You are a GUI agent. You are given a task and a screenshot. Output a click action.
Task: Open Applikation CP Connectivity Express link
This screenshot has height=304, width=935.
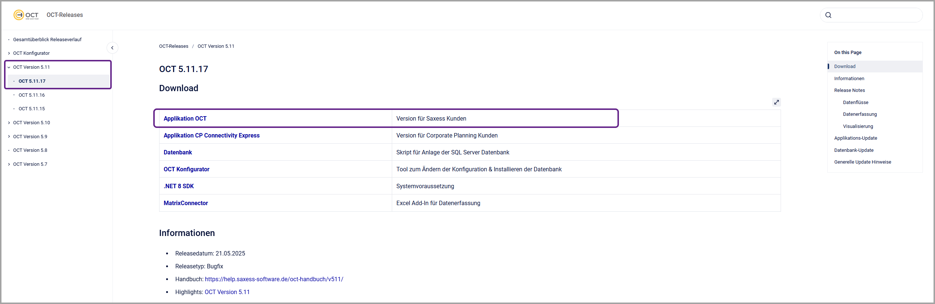[x=211, y=136]
